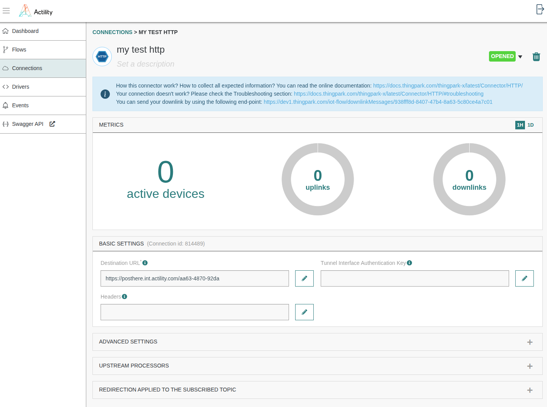This screenshot has width=547, height=407.
Task: Click the green OPENED status button
Action: coord(502,56)
